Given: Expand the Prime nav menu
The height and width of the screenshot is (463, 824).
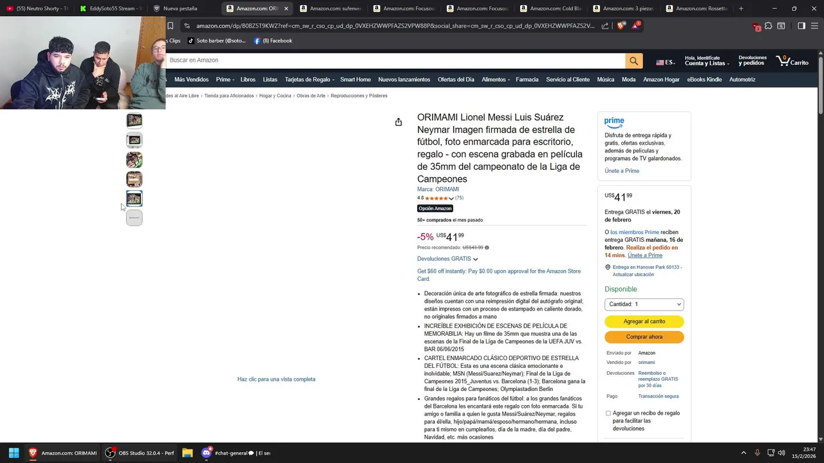Looking at the screenshot, I should pyautogui.click(x=225, y=80).
